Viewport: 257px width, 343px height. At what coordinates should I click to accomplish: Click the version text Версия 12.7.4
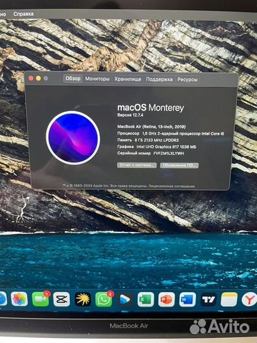(130, 115)
